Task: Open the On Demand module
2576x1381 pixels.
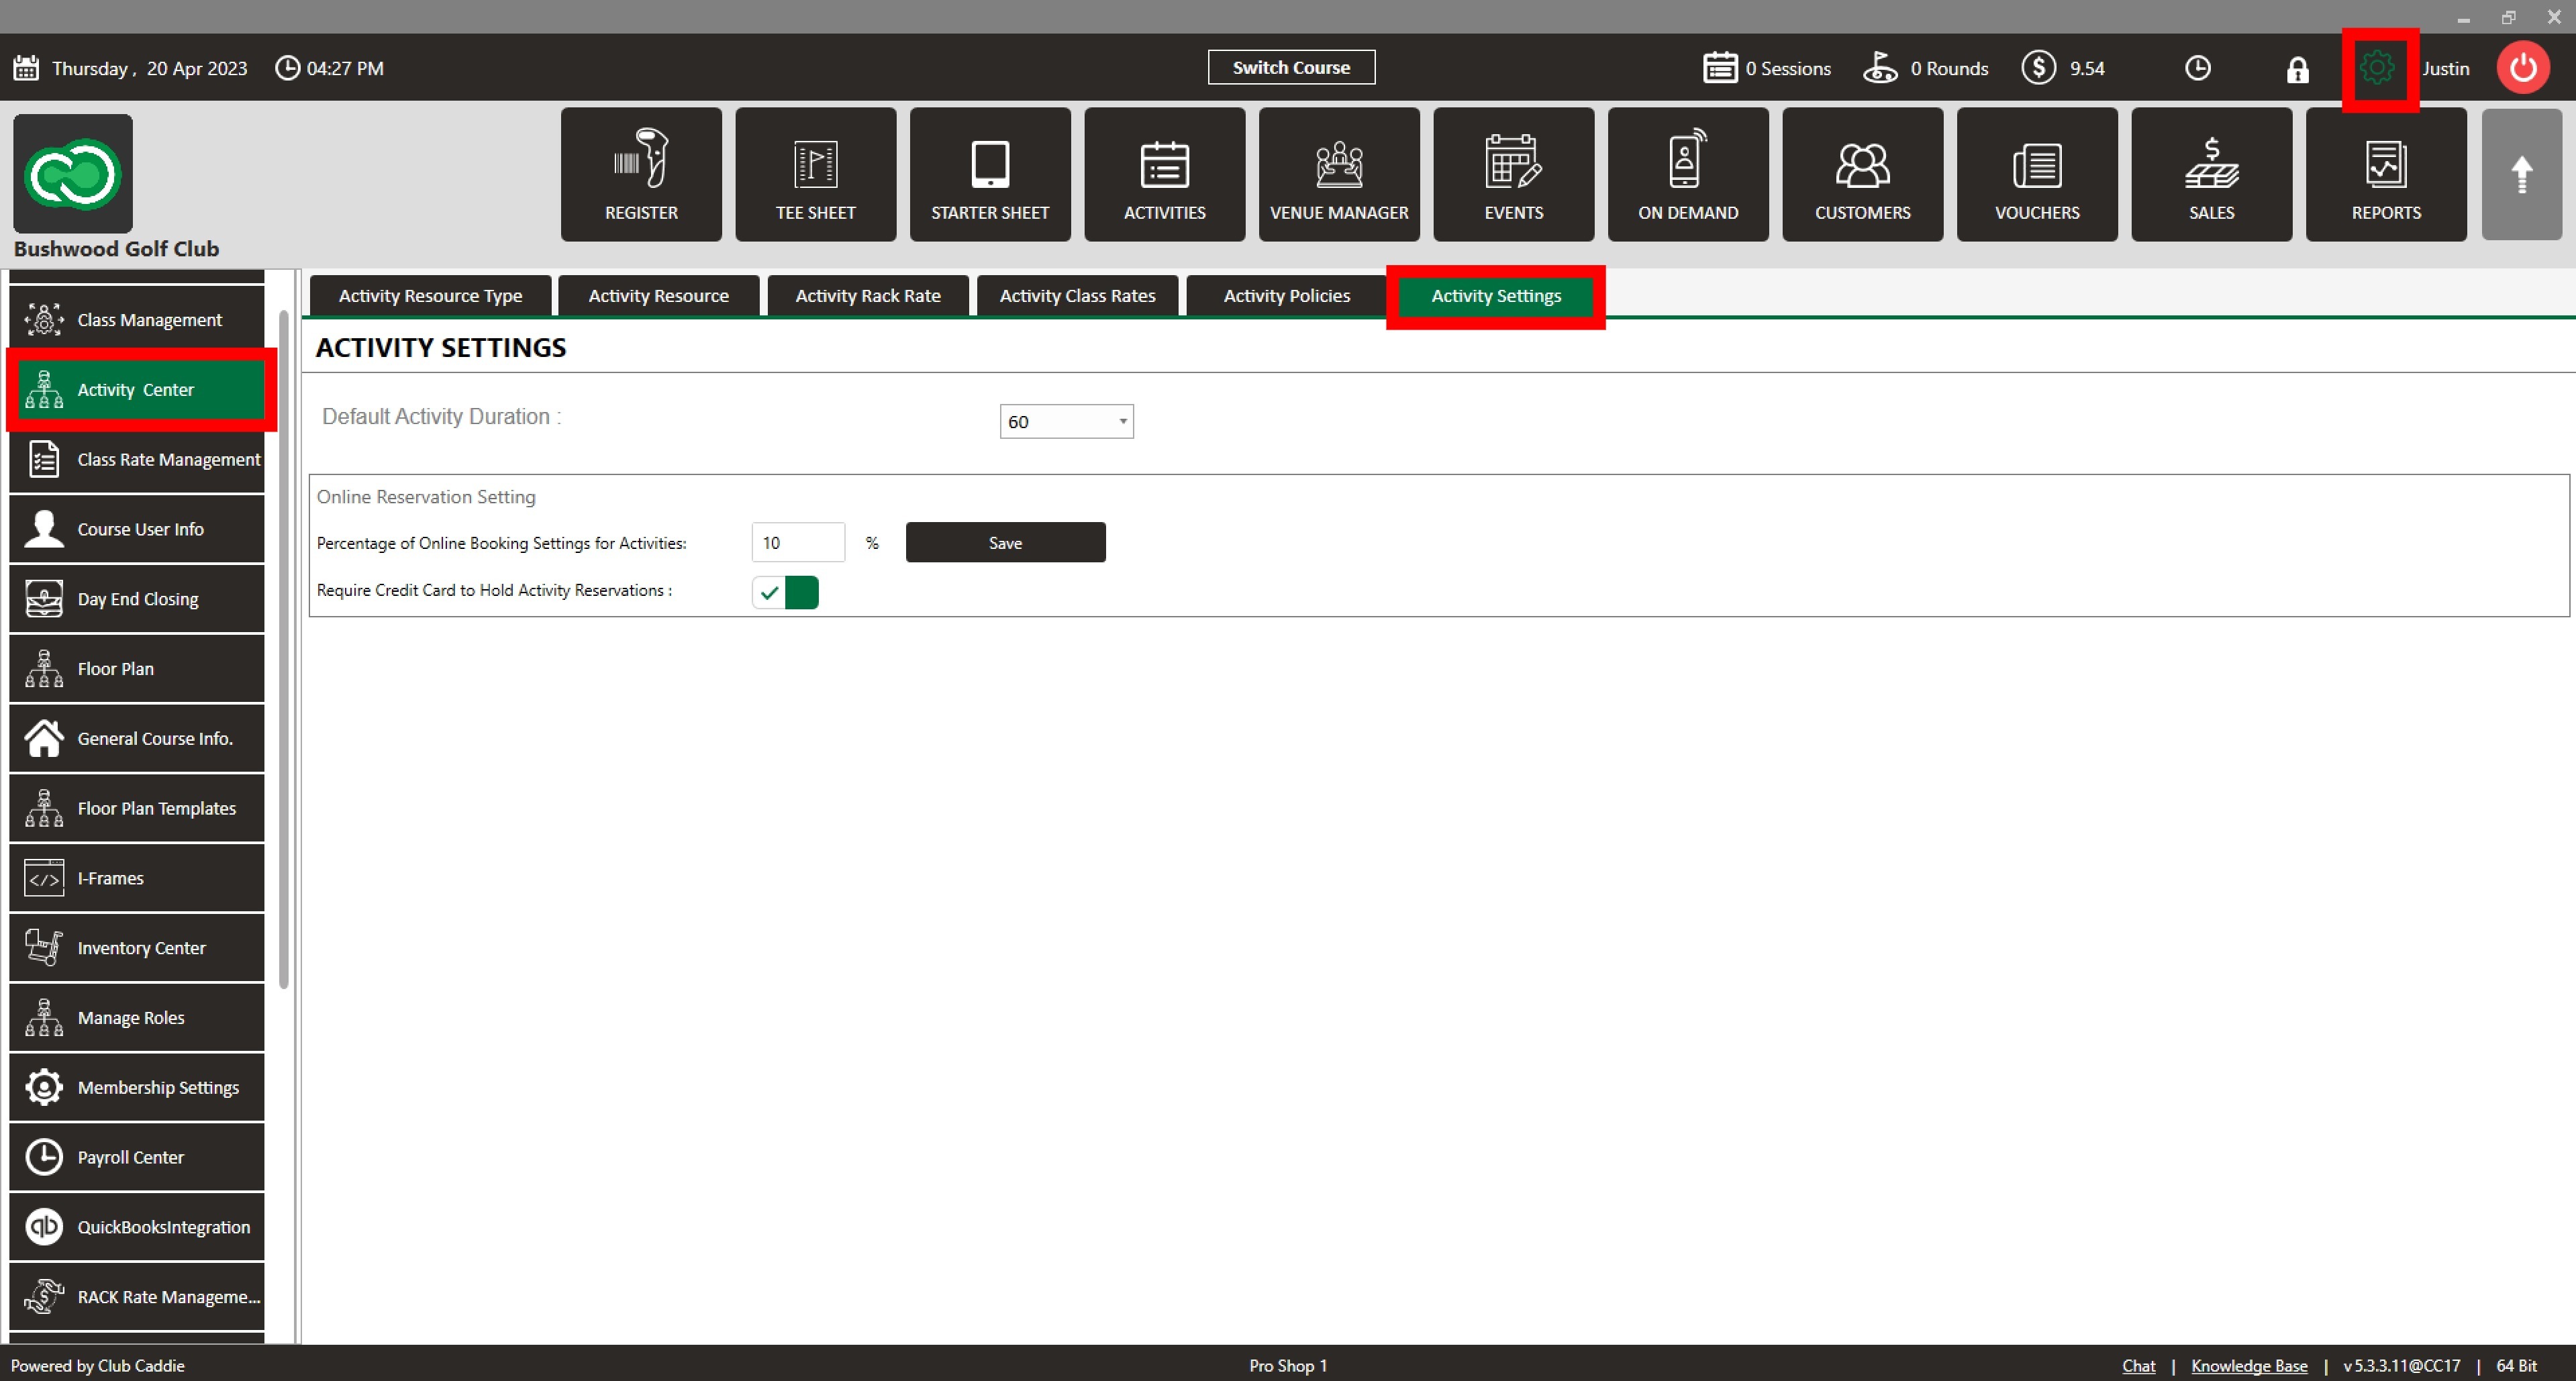Action: coord(1688,174)
